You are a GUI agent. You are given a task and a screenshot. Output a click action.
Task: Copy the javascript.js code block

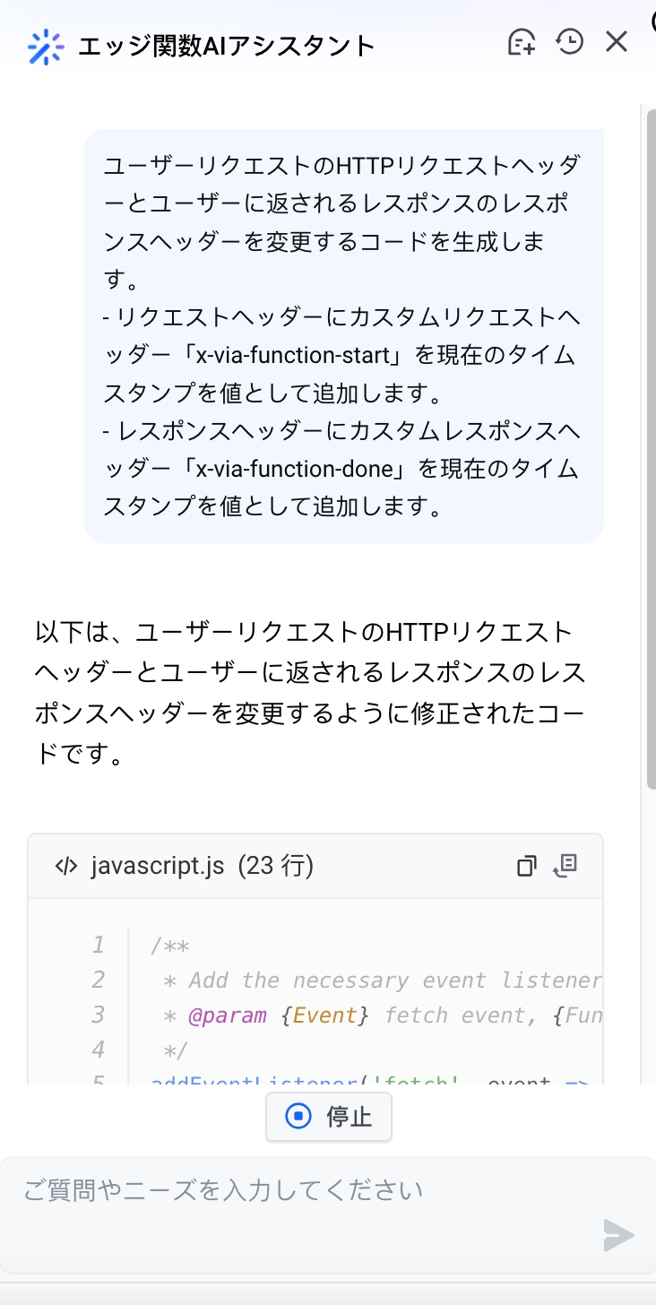[527, 866]
